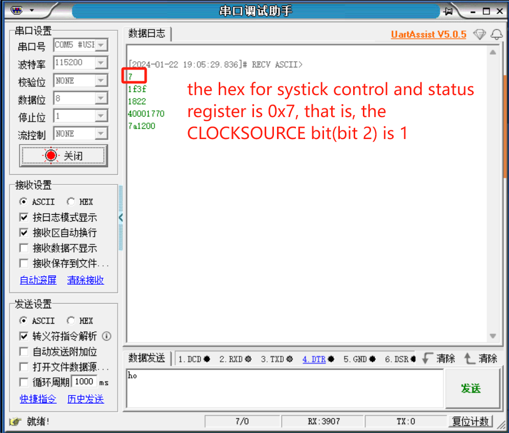Open the 波特率 dropdown
Viewport: 509px width, 433px height.
[102, 62]
